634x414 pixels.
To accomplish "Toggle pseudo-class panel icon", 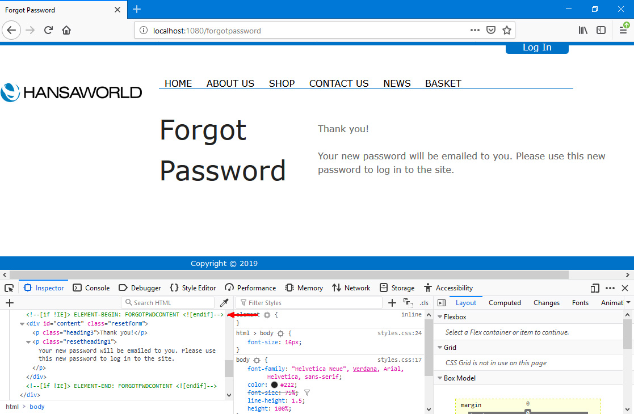I will point(408,302).
